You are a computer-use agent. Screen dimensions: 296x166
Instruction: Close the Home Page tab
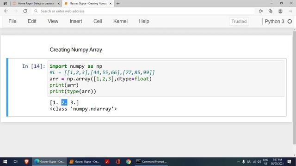(x=59, y=4)
